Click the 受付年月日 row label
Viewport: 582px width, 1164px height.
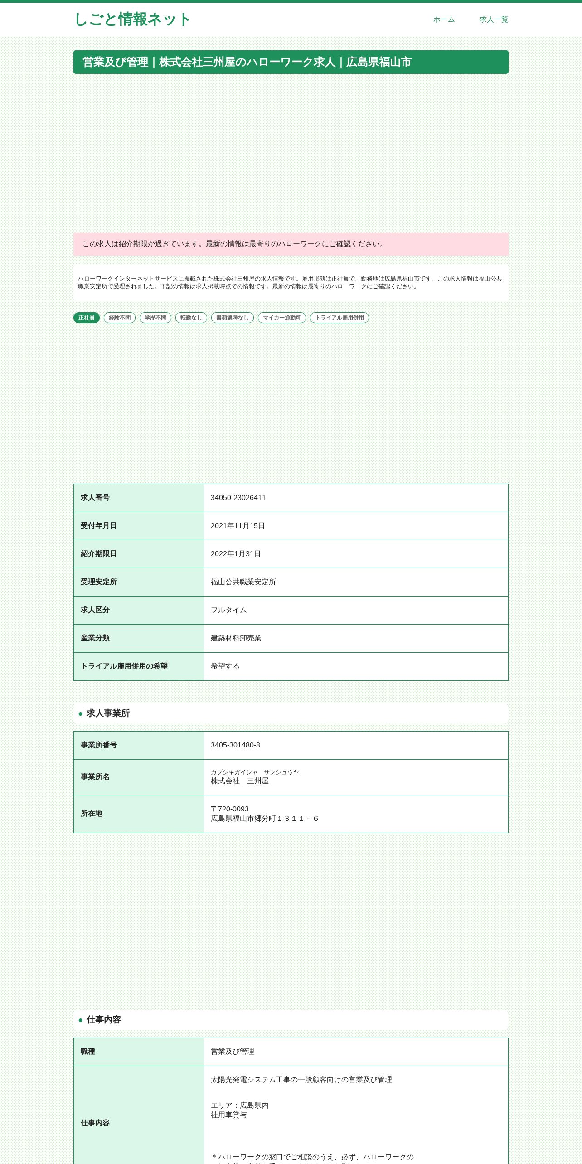click(99, 526)
